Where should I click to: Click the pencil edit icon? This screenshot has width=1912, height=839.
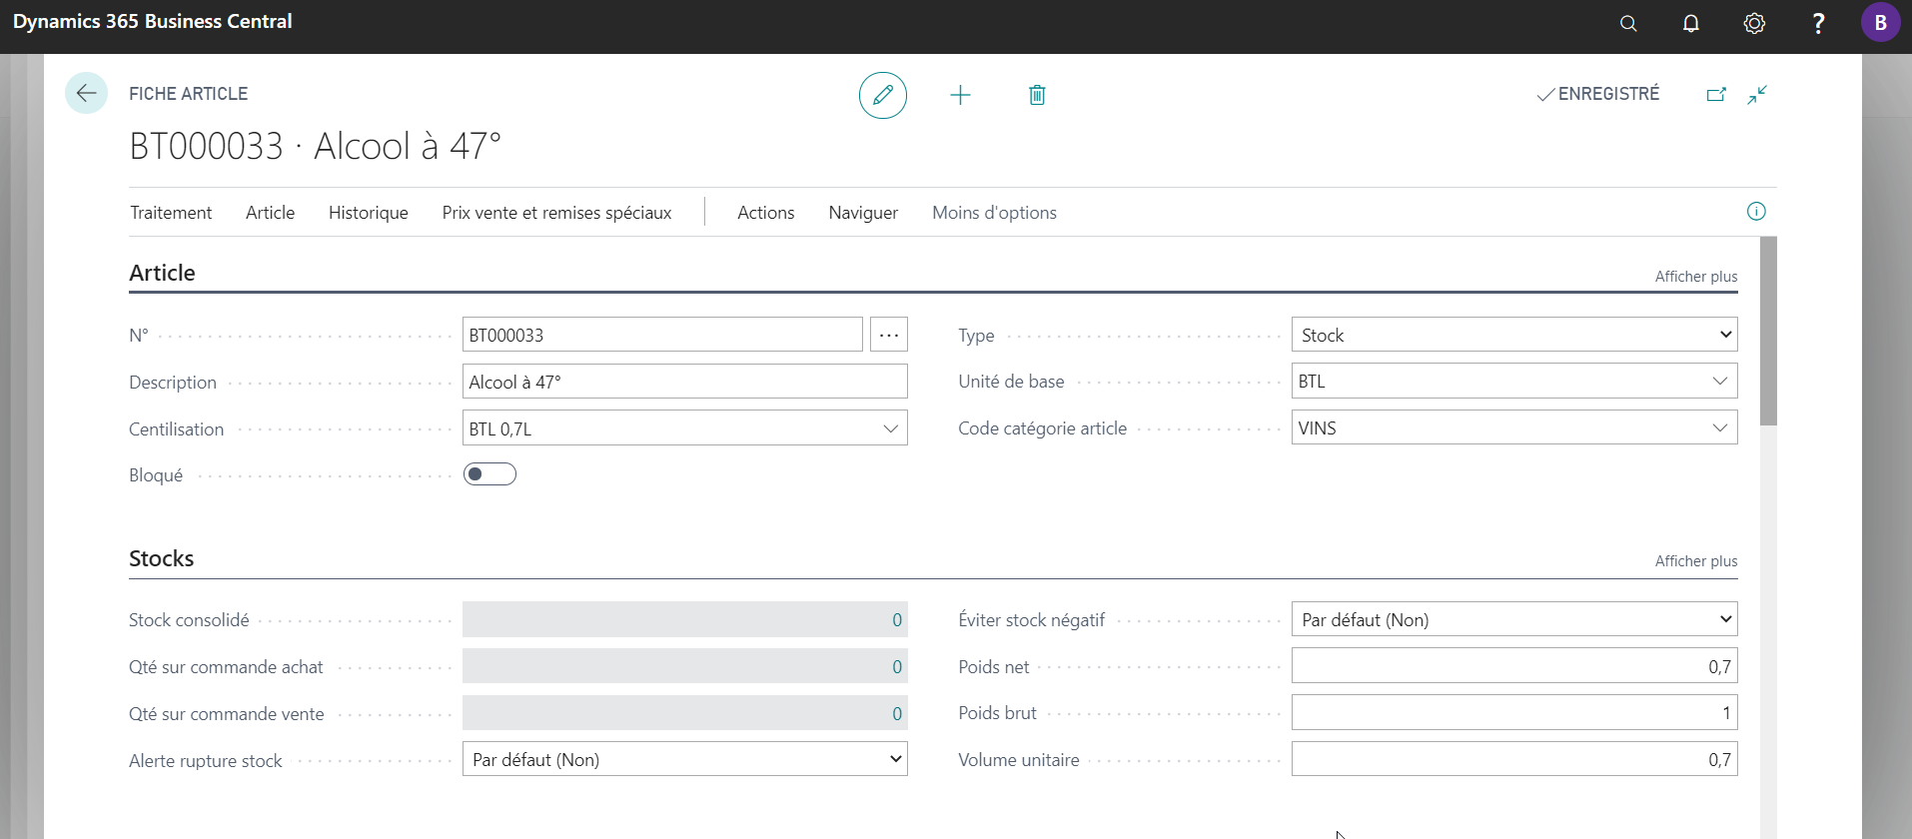883,95
